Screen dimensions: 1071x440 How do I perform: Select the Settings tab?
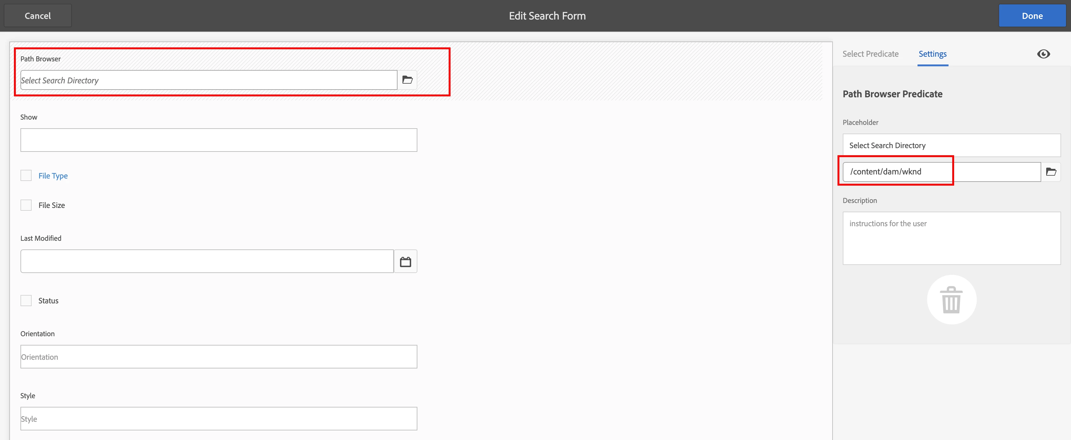coord(932,54)
